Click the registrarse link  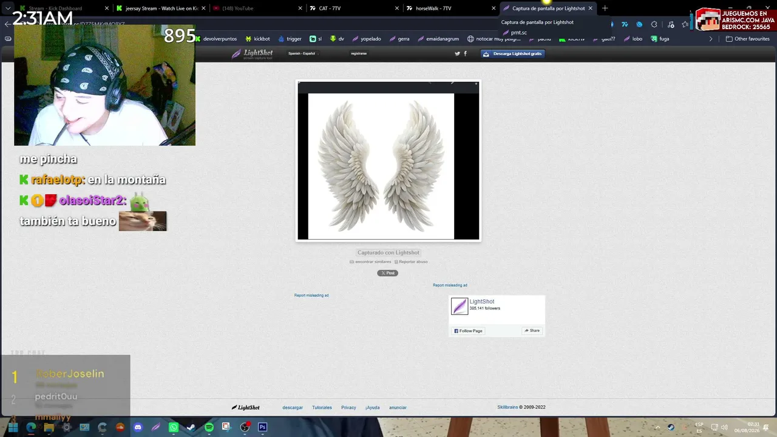[359, 53]
